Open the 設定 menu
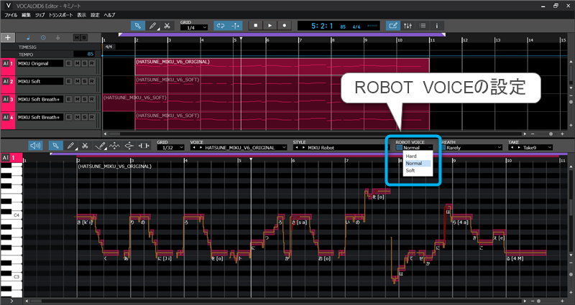Viewport: 575px width, 305px height. point(95,15)
